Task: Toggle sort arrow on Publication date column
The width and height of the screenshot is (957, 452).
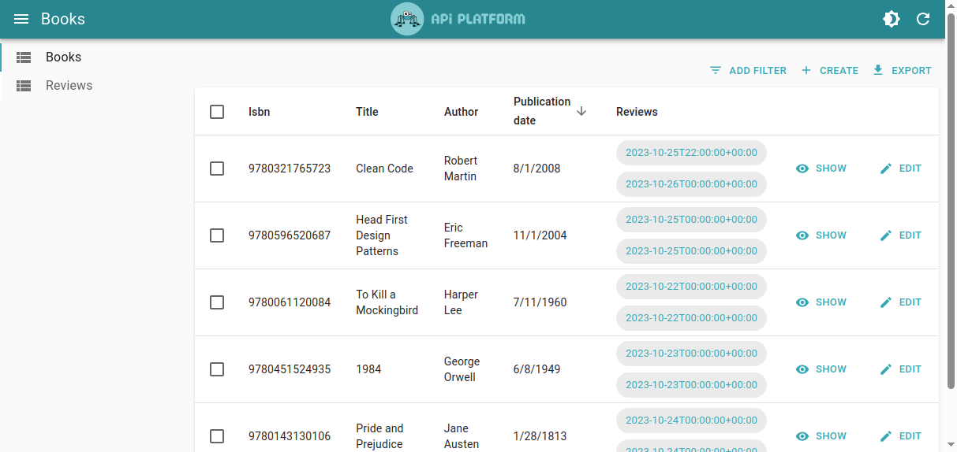Action: 581,111
